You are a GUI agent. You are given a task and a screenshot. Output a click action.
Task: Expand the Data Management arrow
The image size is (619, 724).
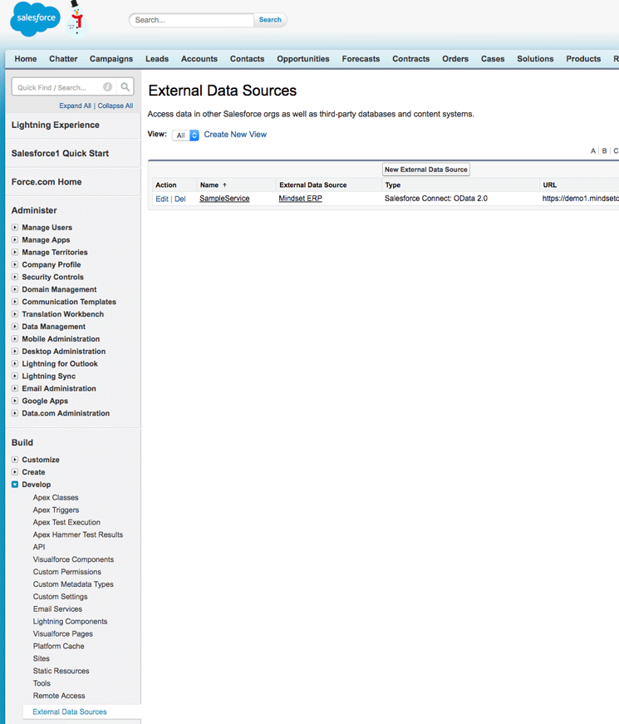point(15,327)
